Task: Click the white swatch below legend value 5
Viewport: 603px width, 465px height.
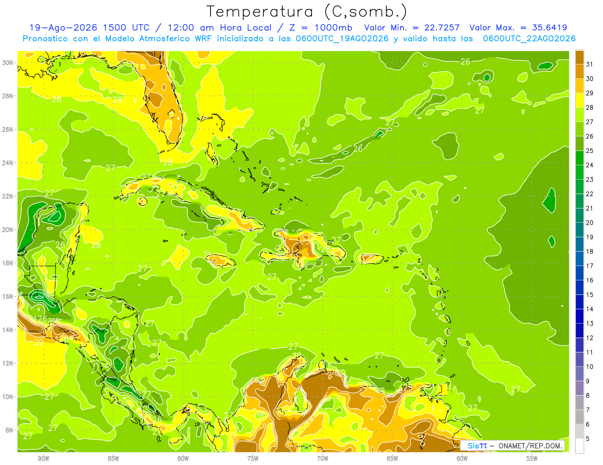Action: [x=579, y=446]
